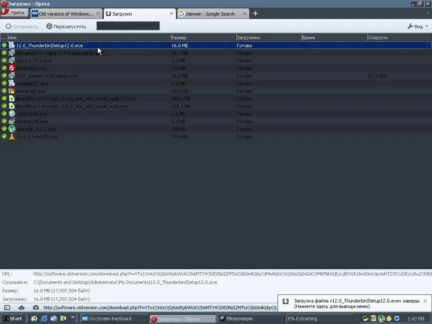Sort by Время column header
This screenshot has width=432, height=324.
click(x=334, y=38)
